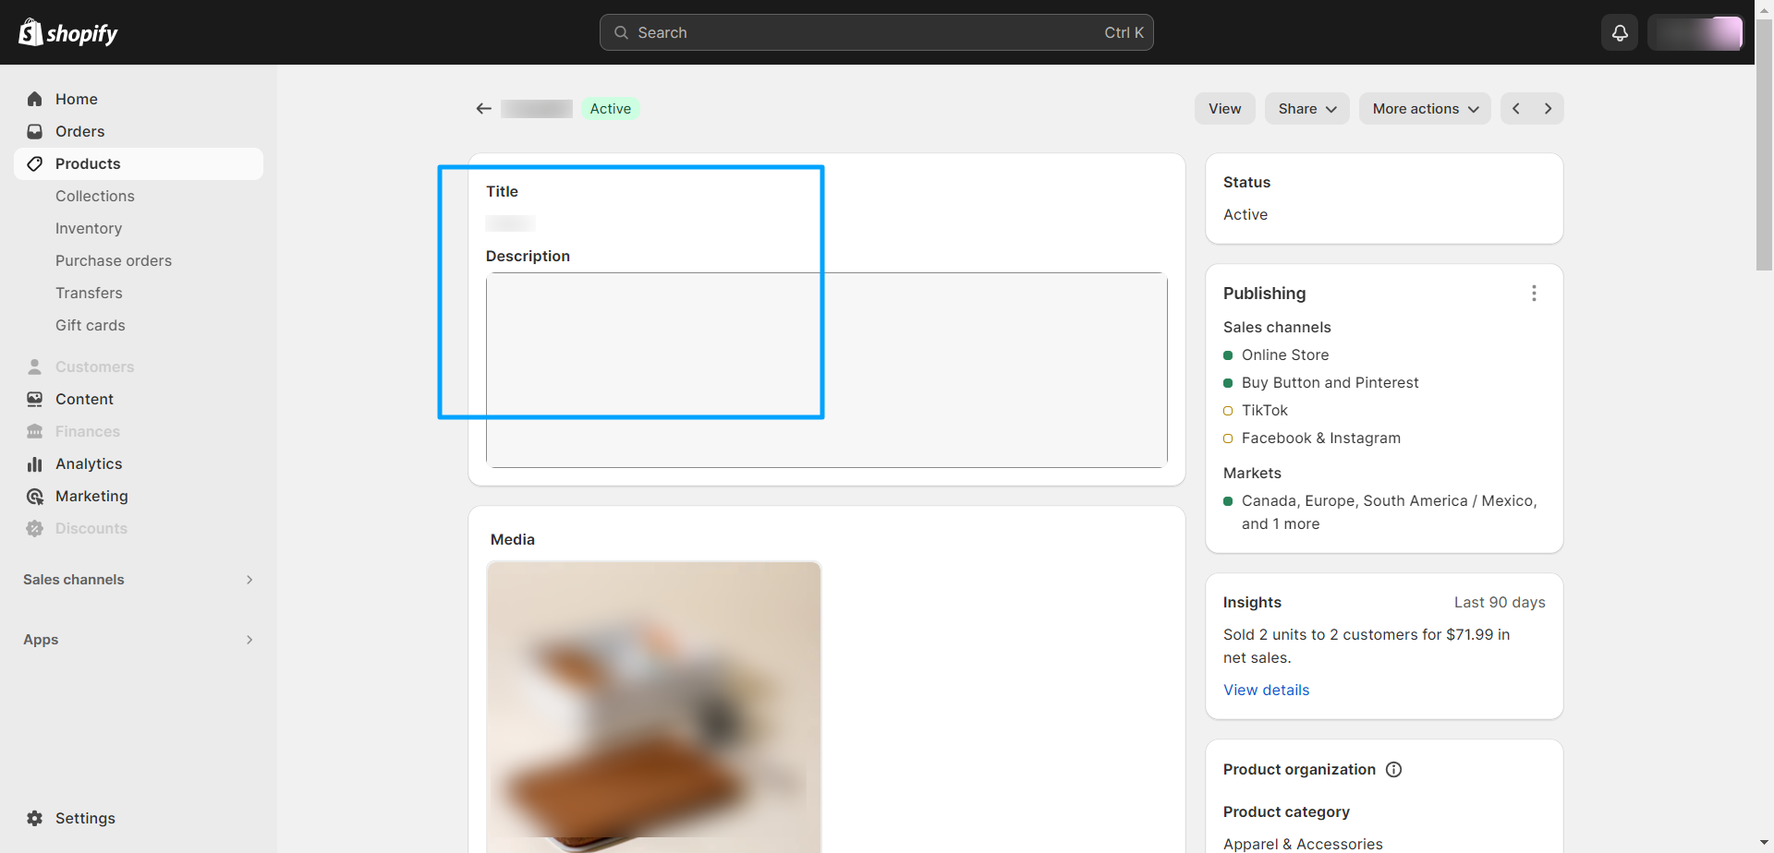Viewport: 1774px width, 853px height.
Task: Open Home in the sidebar
Action: 139,99
